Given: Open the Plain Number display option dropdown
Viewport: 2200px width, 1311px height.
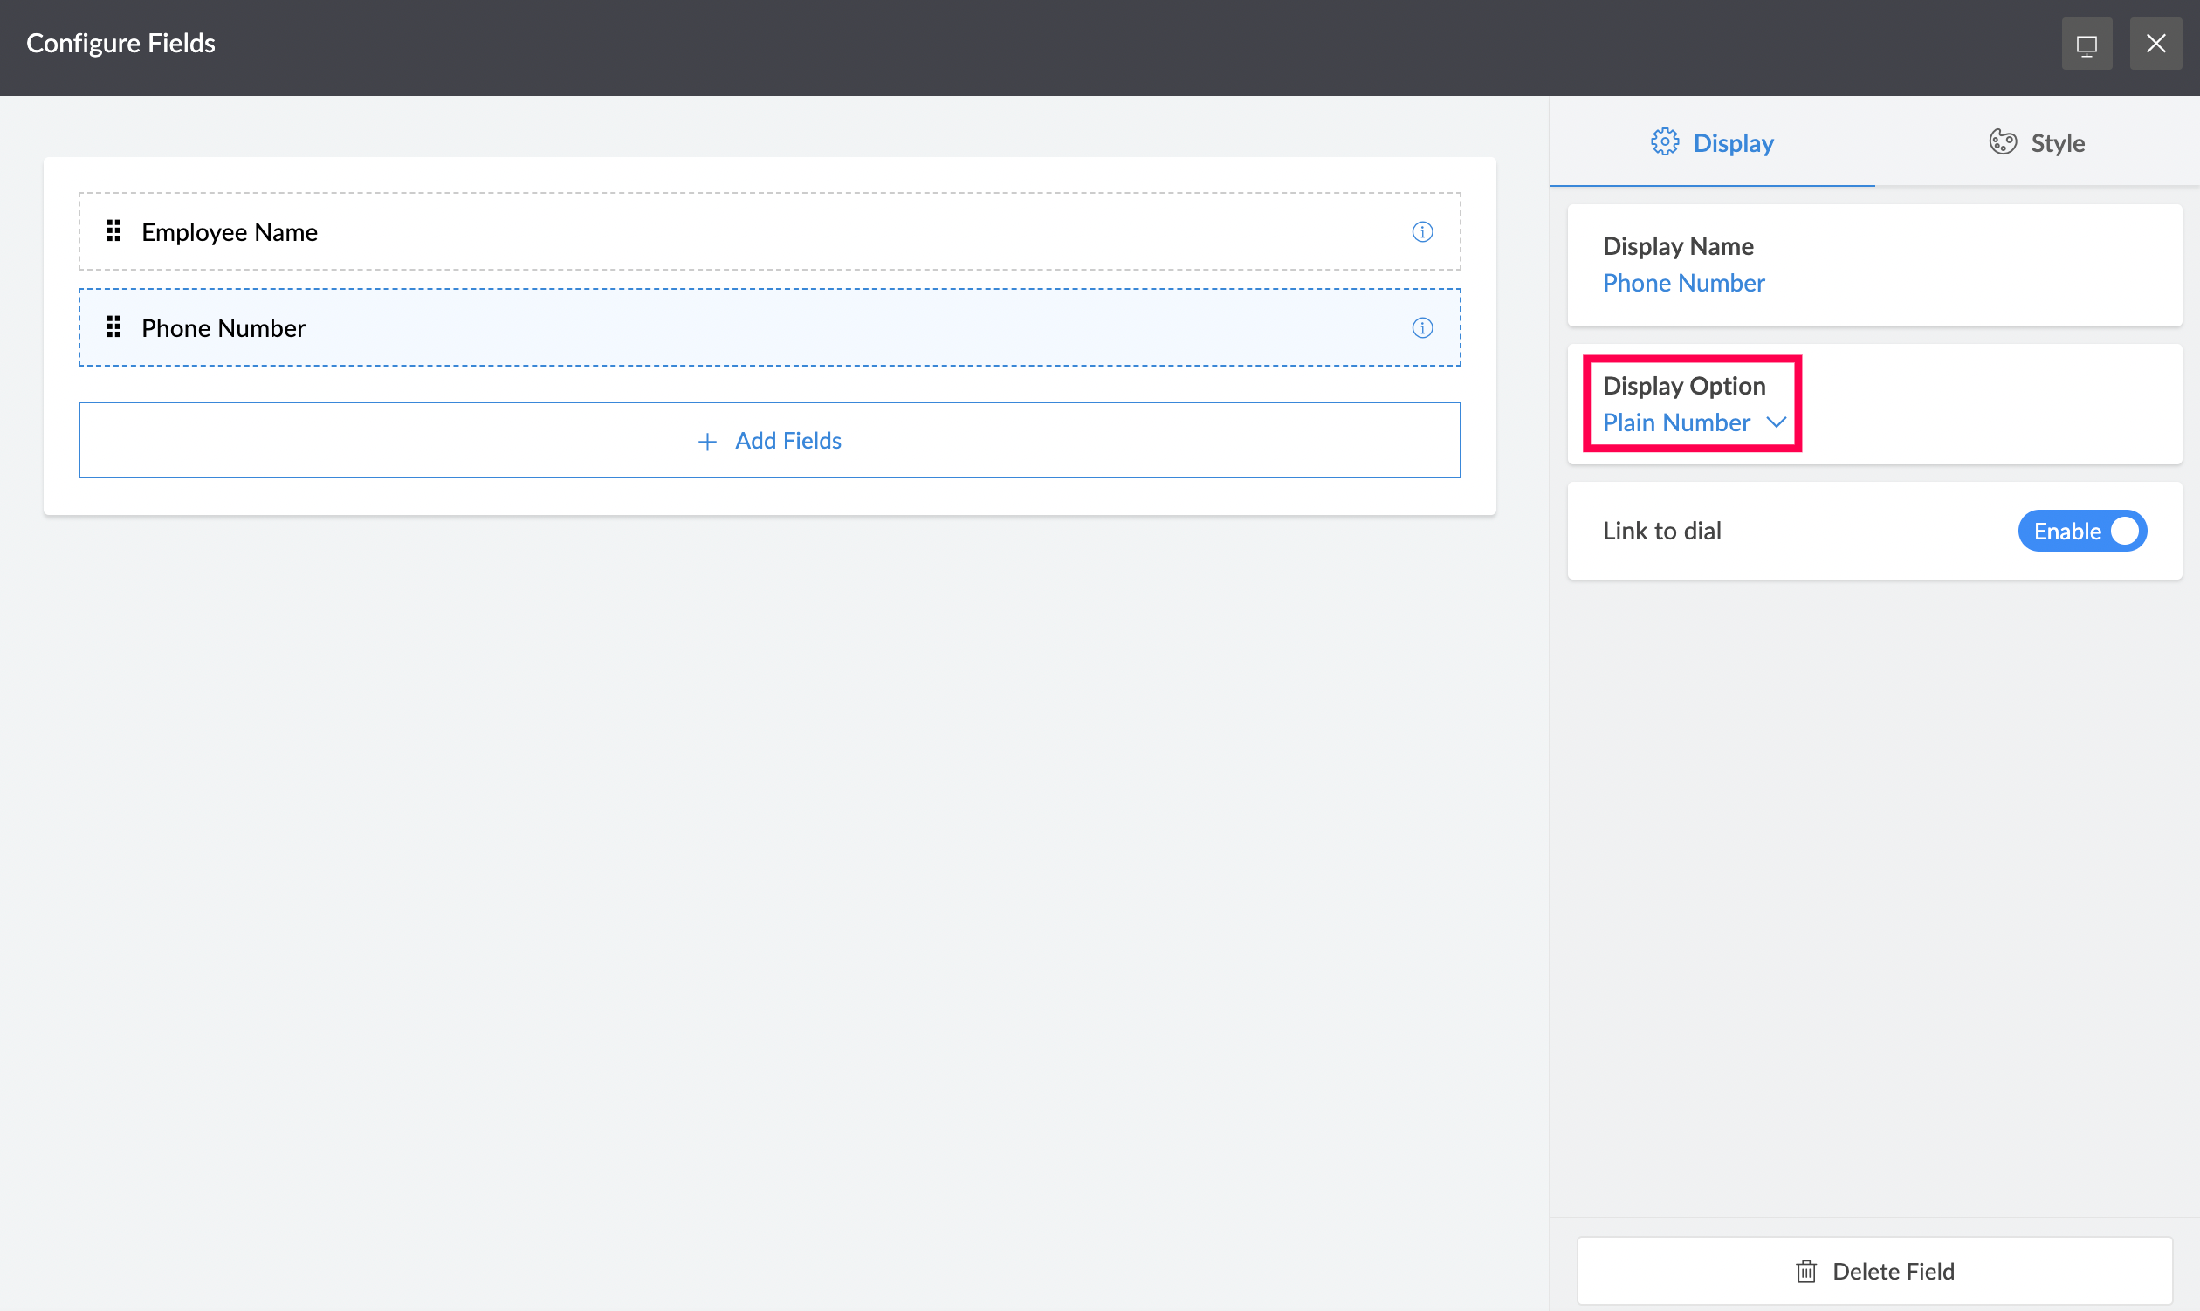Looking at the screenshot, I should pos(1676,423).
